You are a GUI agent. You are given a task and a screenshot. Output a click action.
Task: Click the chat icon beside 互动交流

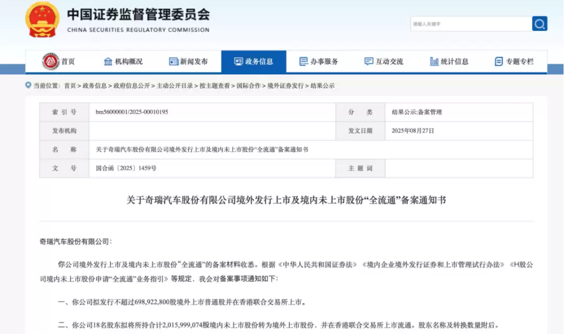369,62
